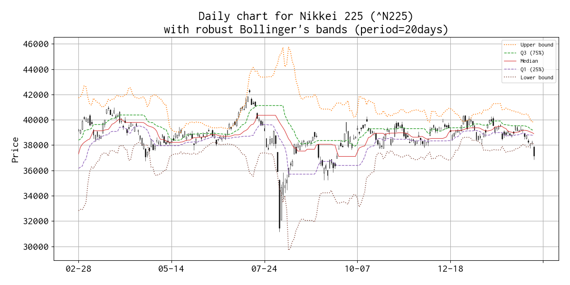Screen dimensions: 570x285
Task: Click the 32000 y-axis tick label
Action: click(x=36, y=221)
